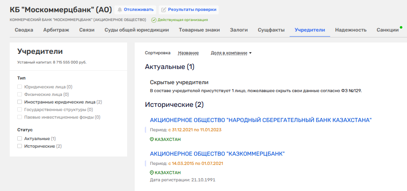This screenshot has height=191, width=407.
Task: Check the Исторические status filter
Action: (x=19, y=146)
